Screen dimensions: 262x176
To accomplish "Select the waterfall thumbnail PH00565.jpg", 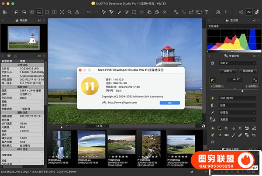I will (x=61, y=143).
